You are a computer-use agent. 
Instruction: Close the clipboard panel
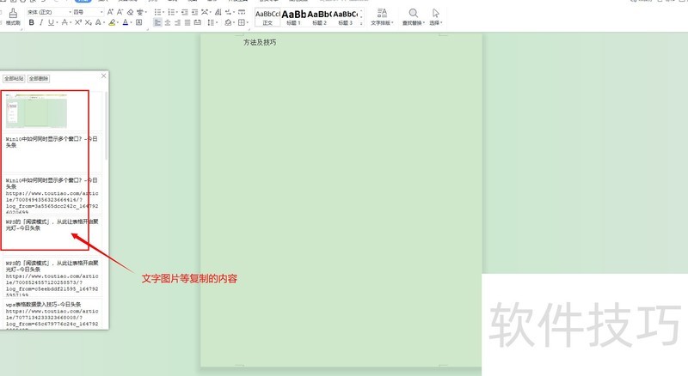pos(103,76)
